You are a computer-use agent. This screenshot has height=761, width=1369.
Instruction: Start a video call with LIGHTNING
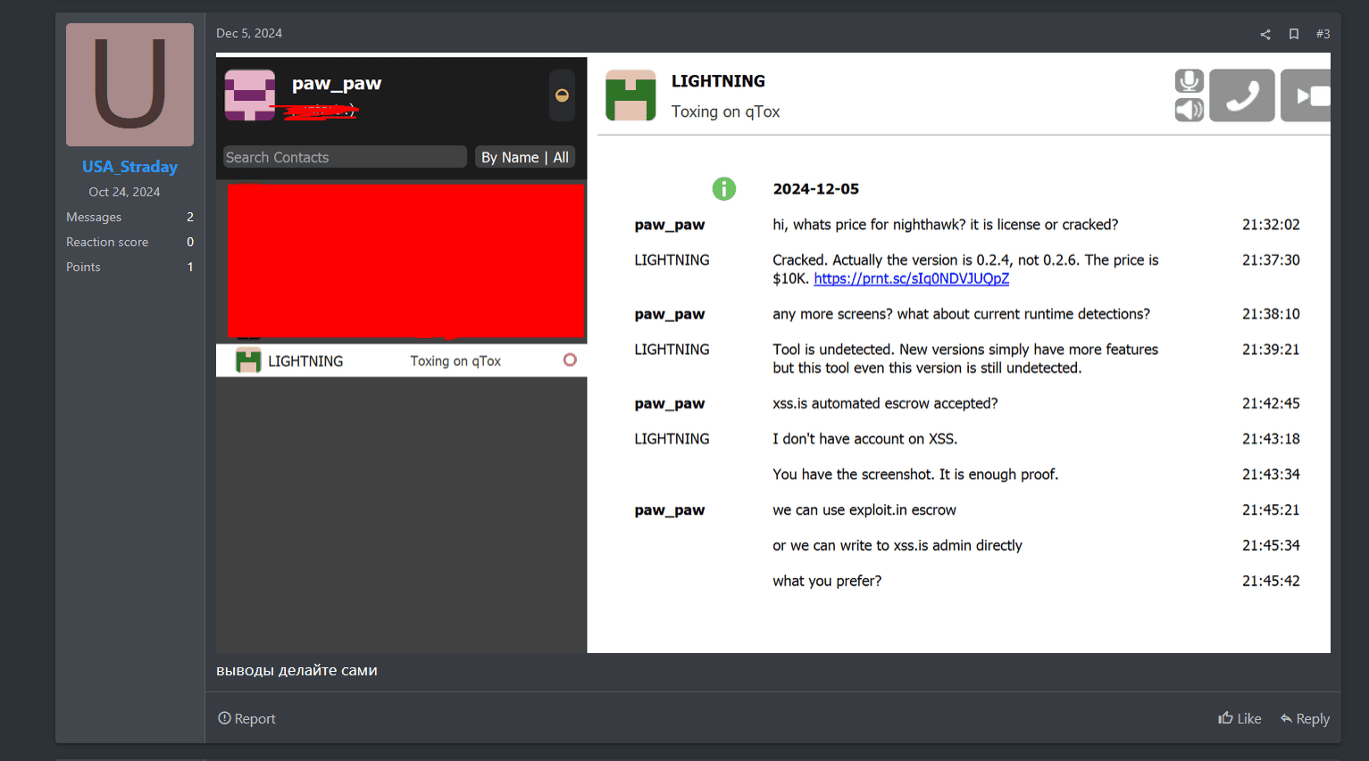coord(1306,95)
